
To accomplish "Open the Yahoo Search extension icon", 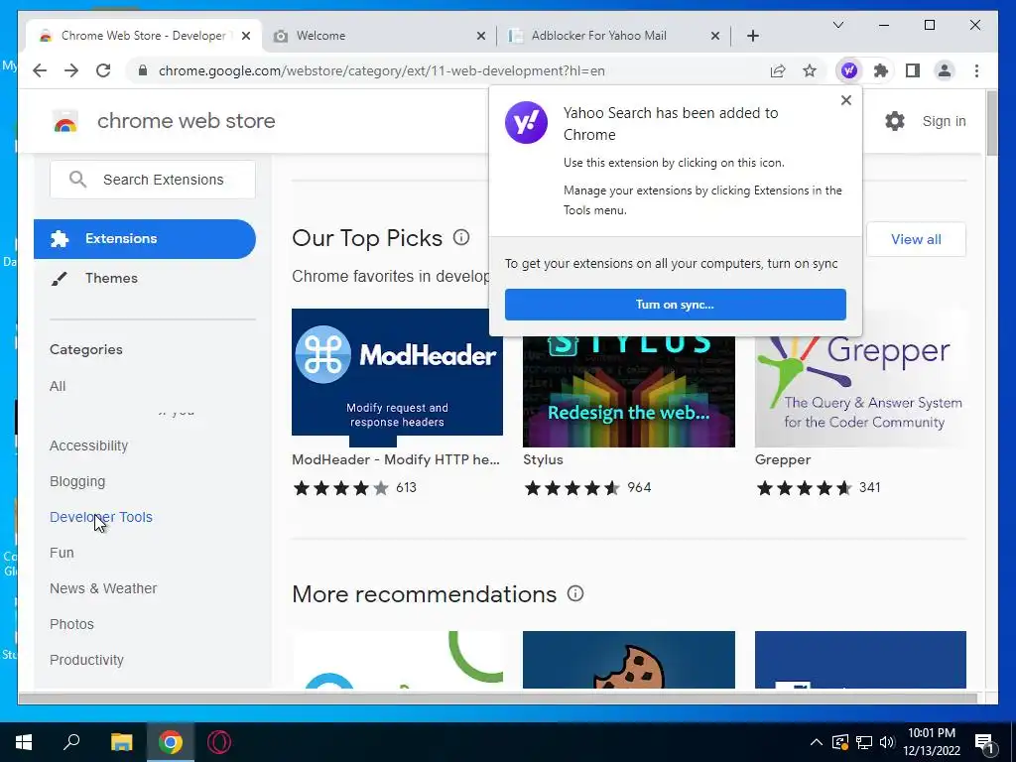I will point(849,70).
